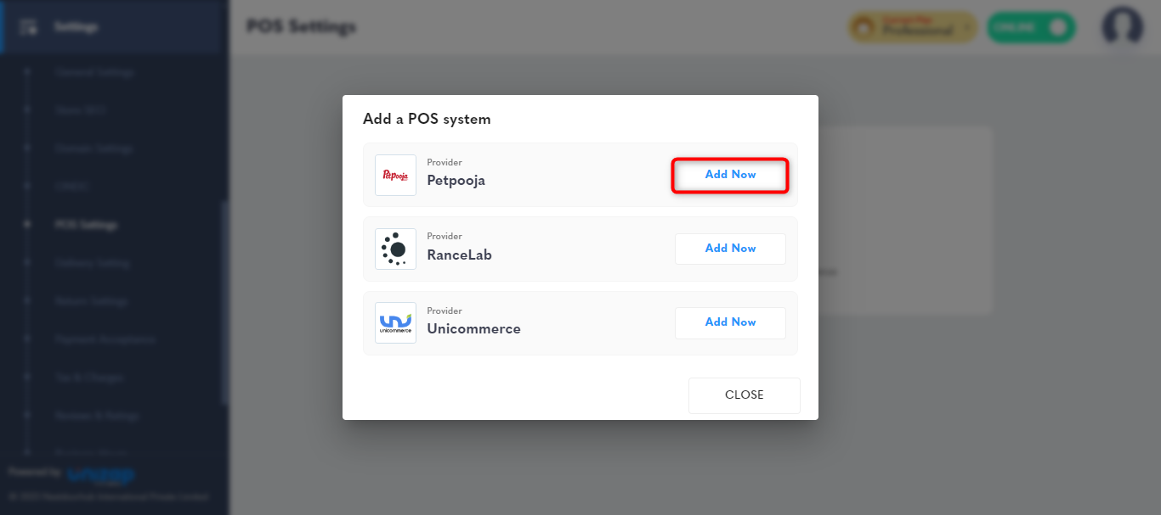Image resolution: width=1161 pixels, height=515 pixels.
Task: Toggle the green ONLINE status switch
Action: coord(1031,27)
